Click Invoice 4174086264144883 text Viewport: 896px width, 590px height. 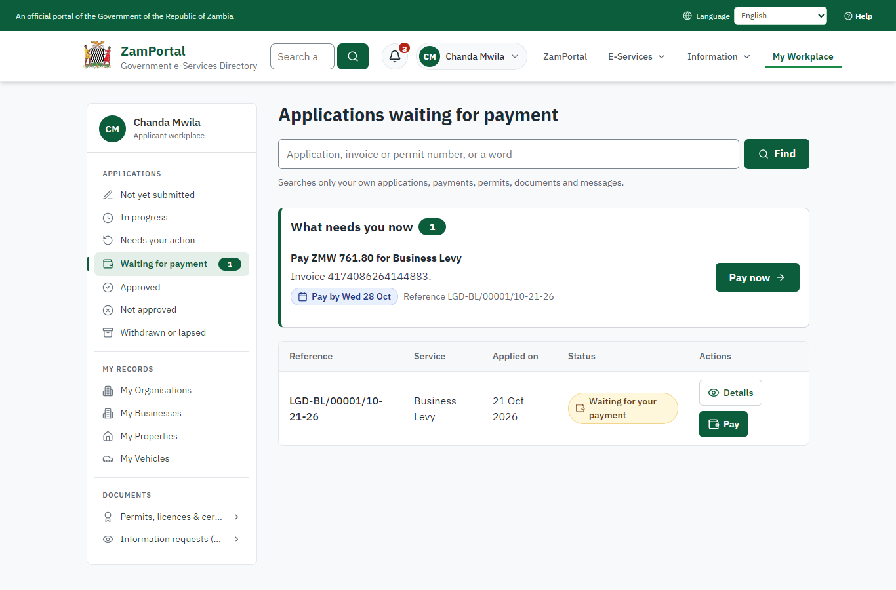(x=361, y=277)
